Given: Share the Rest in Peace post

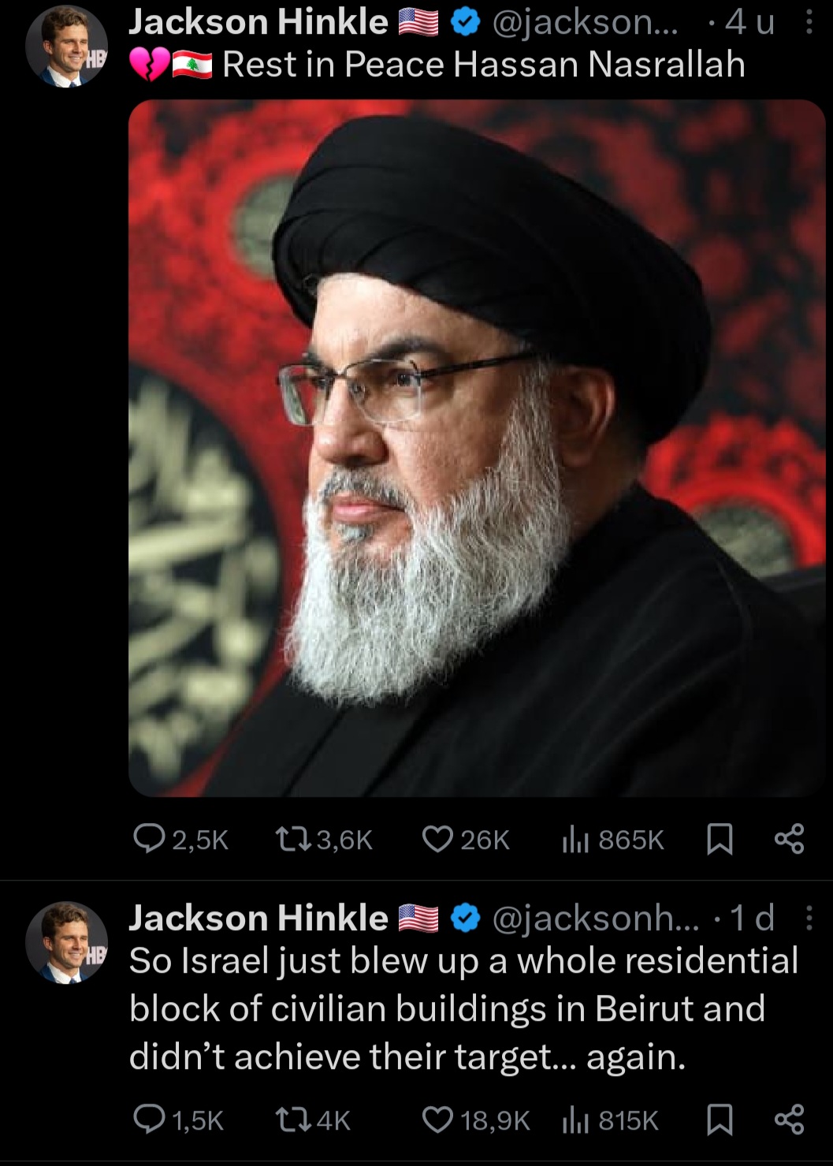Looking at the screenshot, I should click(x=789, y=840).
